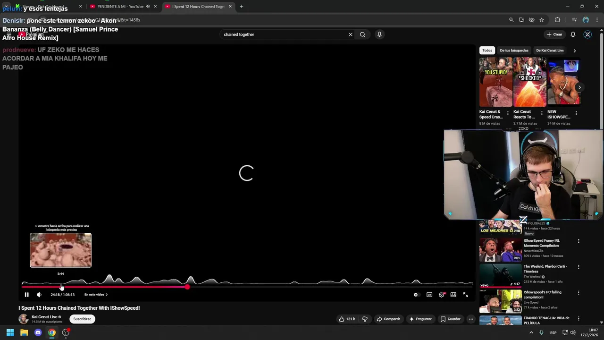Select the 'De Kai Cenat Live' chip

(550, 51)
